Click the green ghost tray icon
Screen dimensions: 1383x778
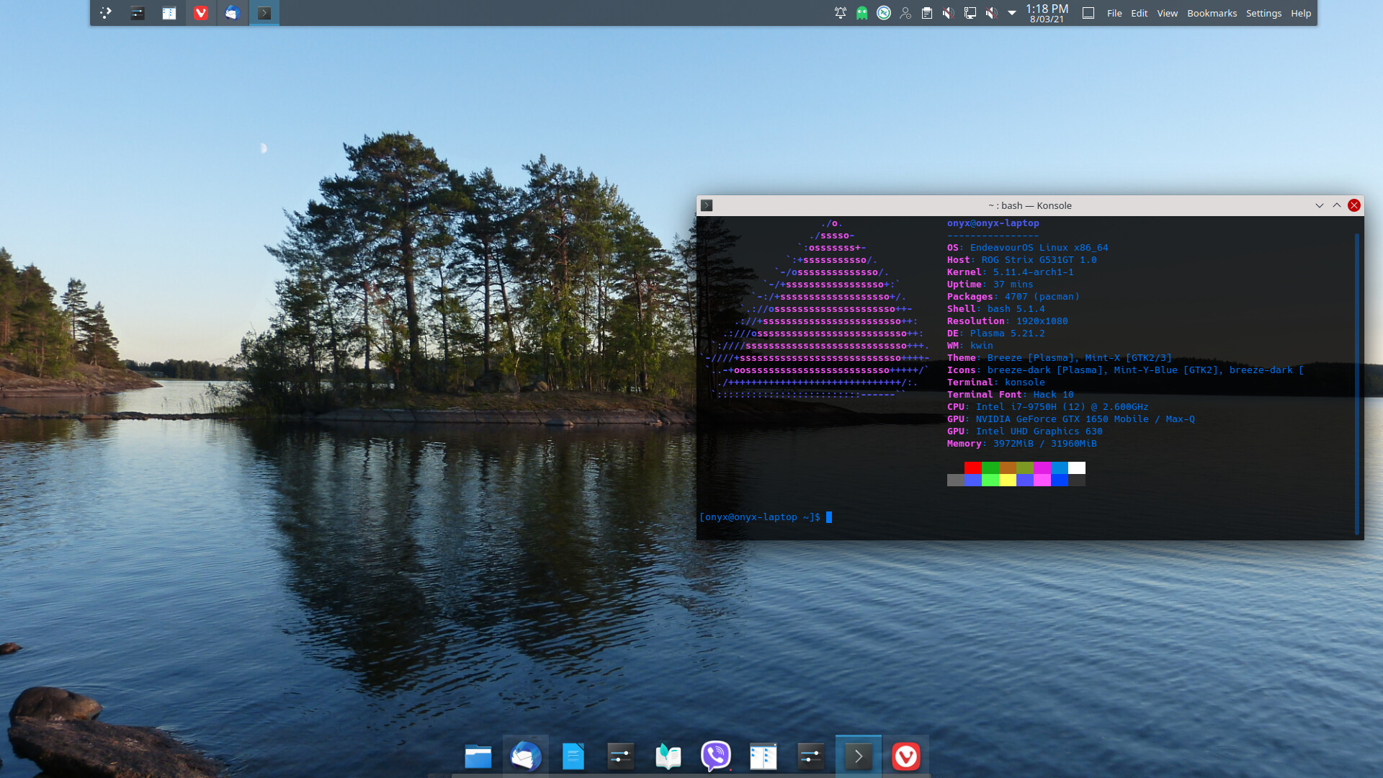click(862, 13)
